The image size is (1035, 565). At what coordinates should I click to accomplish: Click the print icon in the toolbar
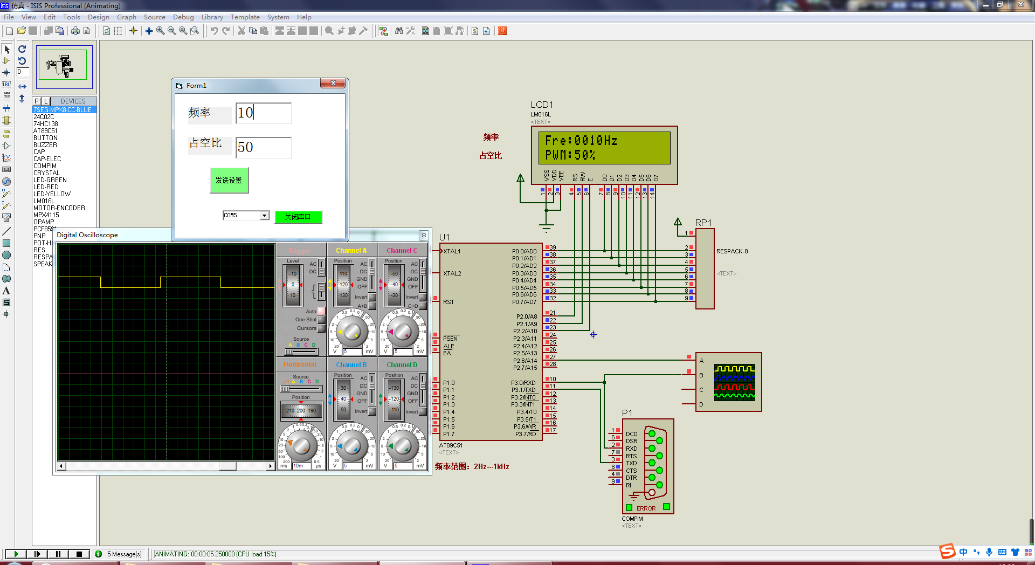pos(75,31)
